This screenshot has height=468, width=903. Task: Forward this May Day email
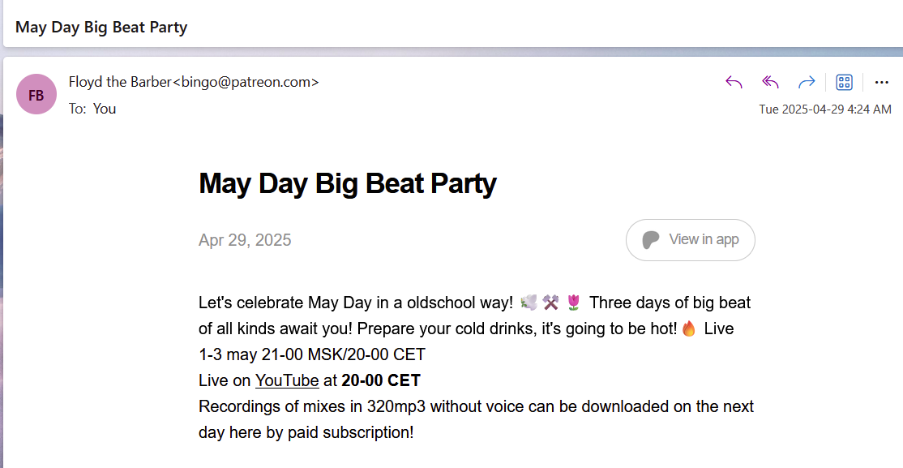[x=807, y=83]
